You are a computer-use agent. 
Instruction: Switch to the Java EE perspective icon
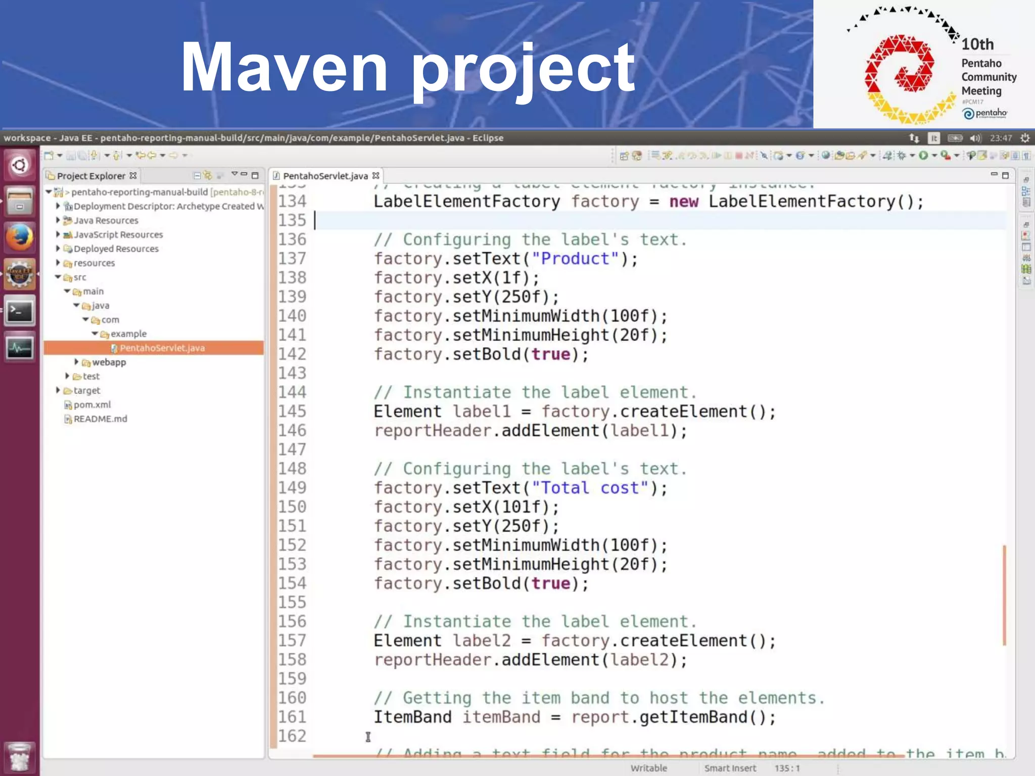click(x=637, y=156)
